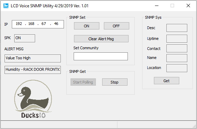
Task: Click the Set Community label
Action: click(x=86, y=48)
